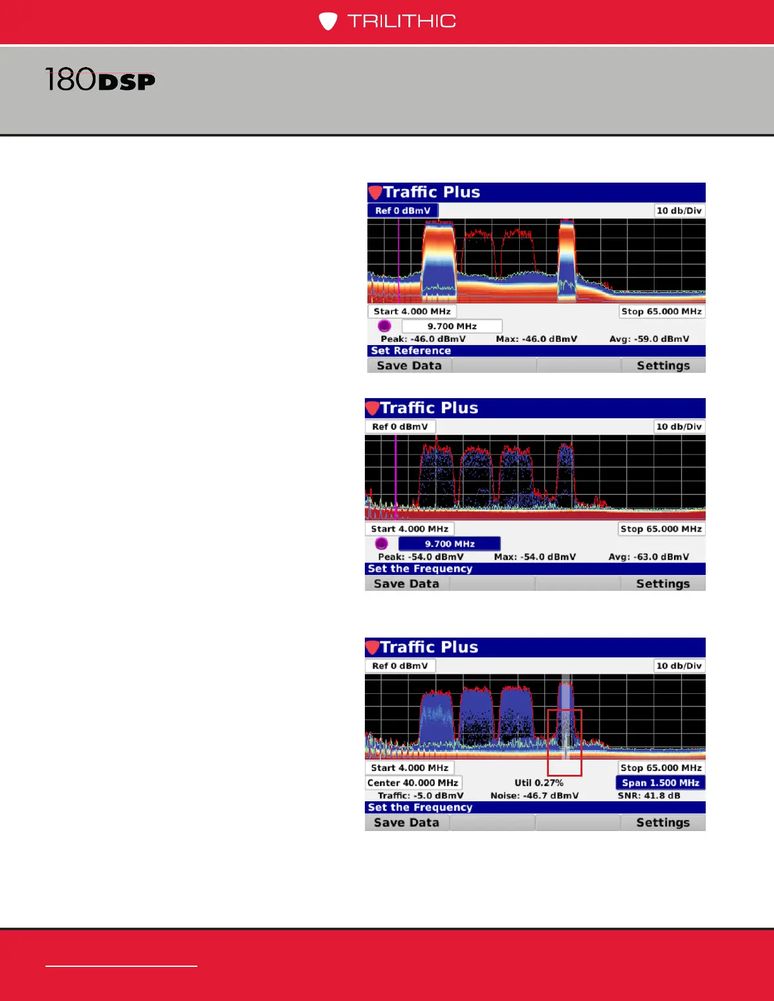774x1001 pixels.
Task: Click the Avg: -63.0 dBmV reading
Action: [649, 557]
